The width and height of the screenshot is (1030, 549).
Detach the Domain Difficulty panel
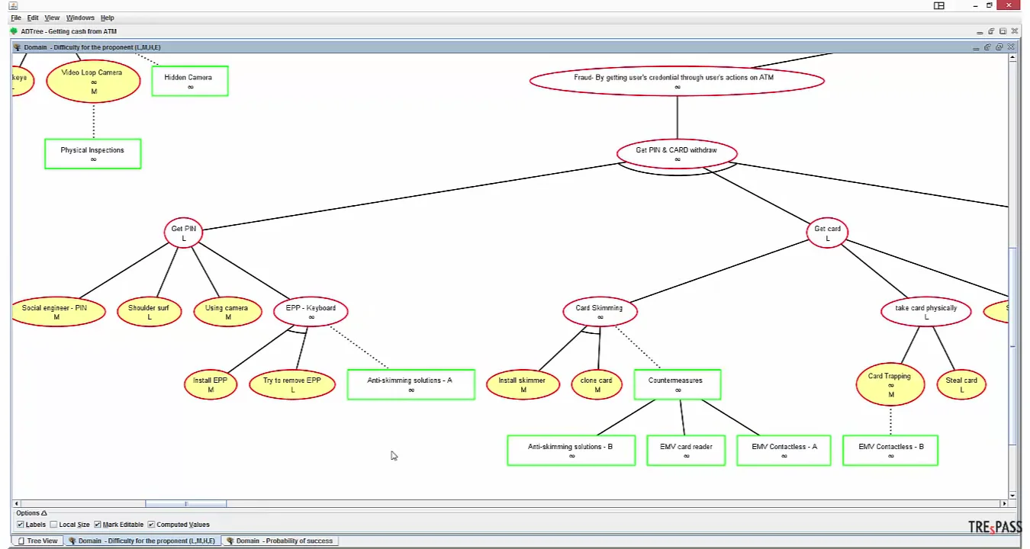(987, 47)
